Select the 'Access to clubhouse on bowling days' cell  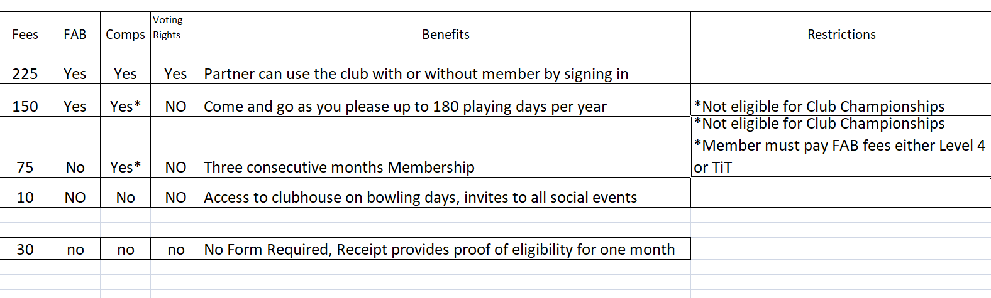(420, 197)
